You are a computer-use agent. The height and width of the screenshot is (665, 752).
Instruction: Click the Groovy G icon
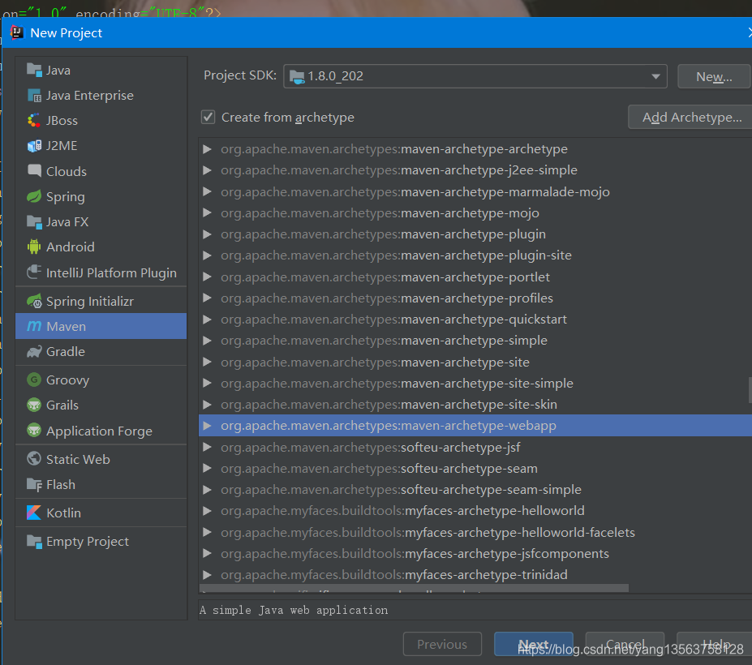point(34,380)
